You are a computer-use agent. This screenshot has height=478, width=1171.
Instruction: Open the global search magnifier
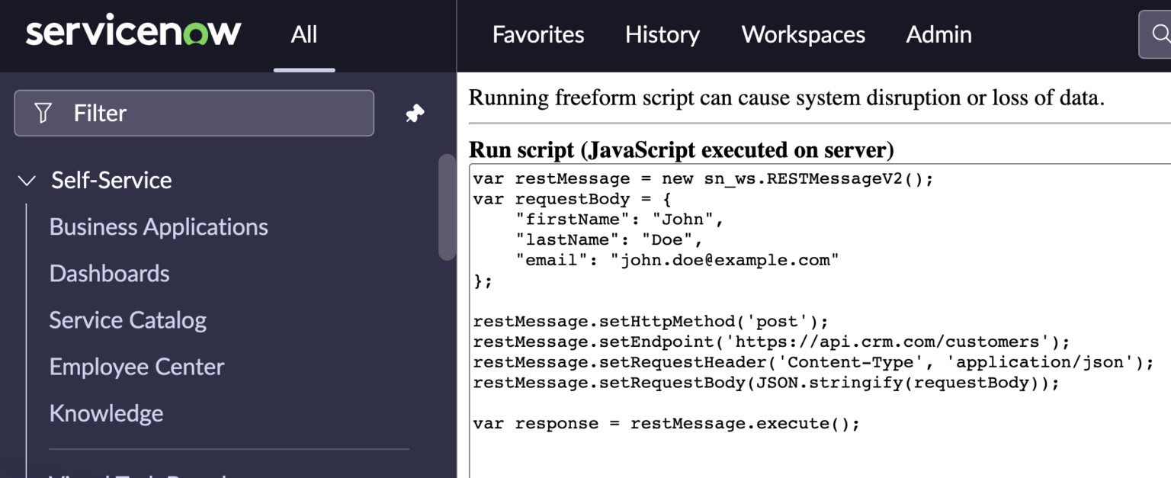pos(1160,34)
